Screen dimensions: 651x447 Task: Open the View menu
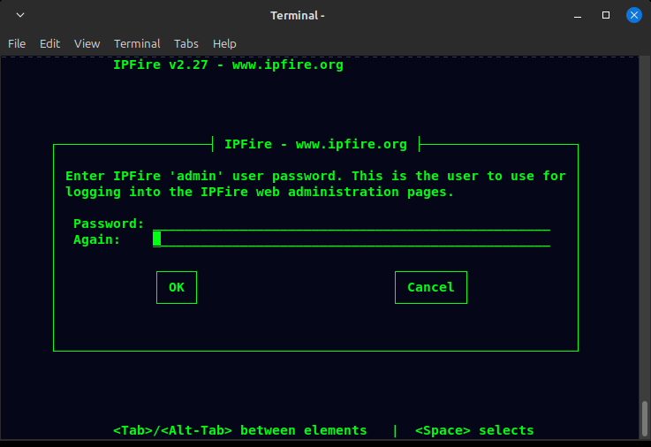(87, 43)
